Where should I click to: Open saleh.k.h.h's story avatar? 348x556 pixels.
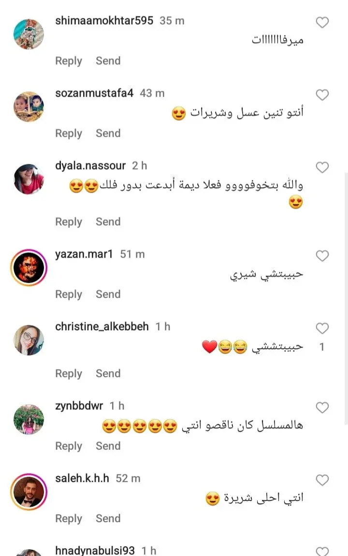[29, 492]
